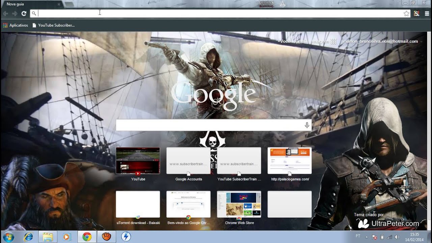Open the blue lightning bolt taskbar app
Viewport: 432px width, 243px height.
pyautogui.click(x=126, y=237)
